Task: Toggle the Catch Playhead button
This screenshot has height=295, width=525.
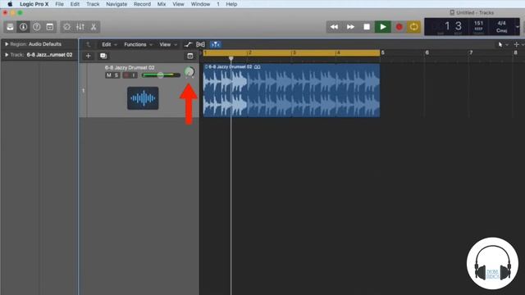Action: pos(215,44)
